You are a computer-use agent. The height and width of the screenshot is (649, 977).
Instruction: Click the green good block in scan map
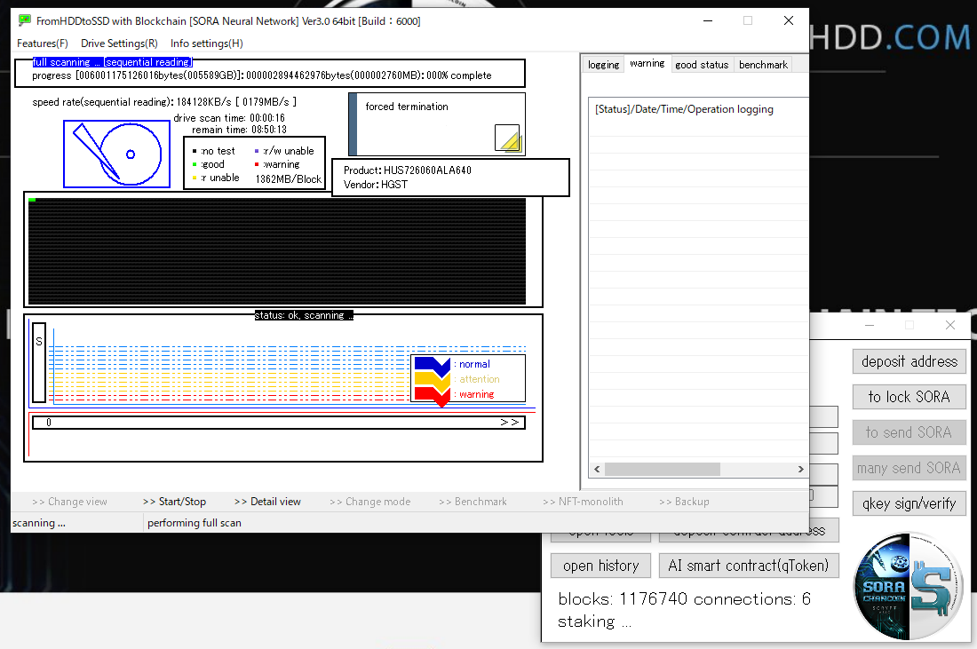32,200
